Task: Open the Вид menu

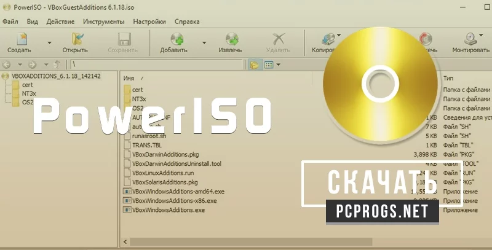Action: point(33,21)
